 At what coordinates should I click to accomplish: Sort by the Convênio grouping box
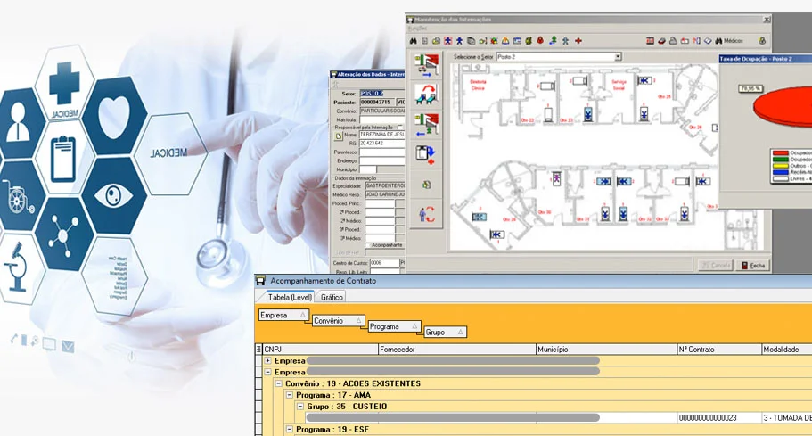click(x=338, y=321)
